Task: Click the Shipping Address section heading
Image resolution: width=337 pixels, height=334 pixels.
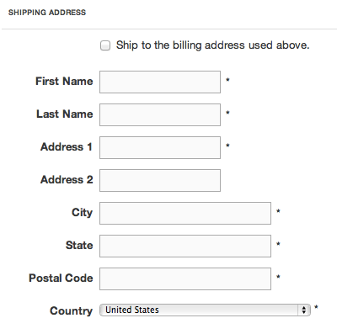Action: (x=47, y=13)
